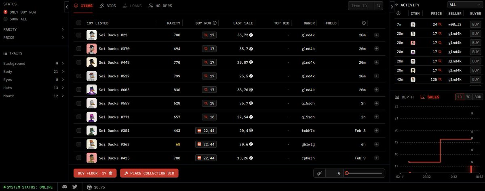Add Sei Ducks #351 with plus icon
This screenshot has width=485, height=191.
[x=377, y=131]
